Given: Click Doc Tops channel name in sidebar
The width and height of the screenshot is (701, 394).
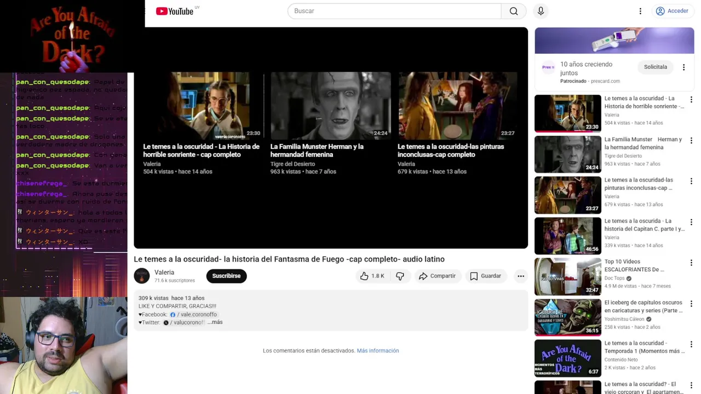Looking at the screenshot, I should [614, 279].
